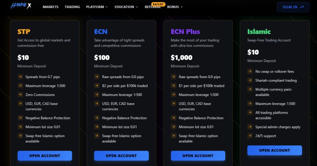The image size is (317, 166).
Task: Open account for the ECN Plus plan
Action: 198,156
